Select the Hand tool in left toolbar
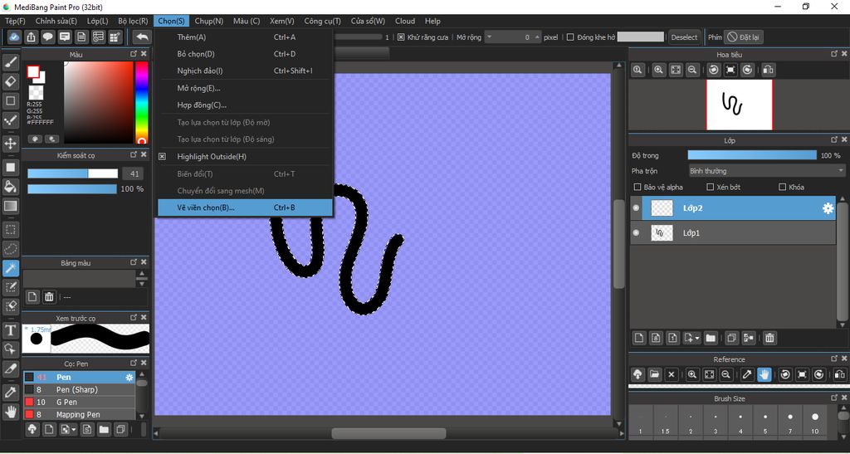850x454 pixels. coord(10,411)
